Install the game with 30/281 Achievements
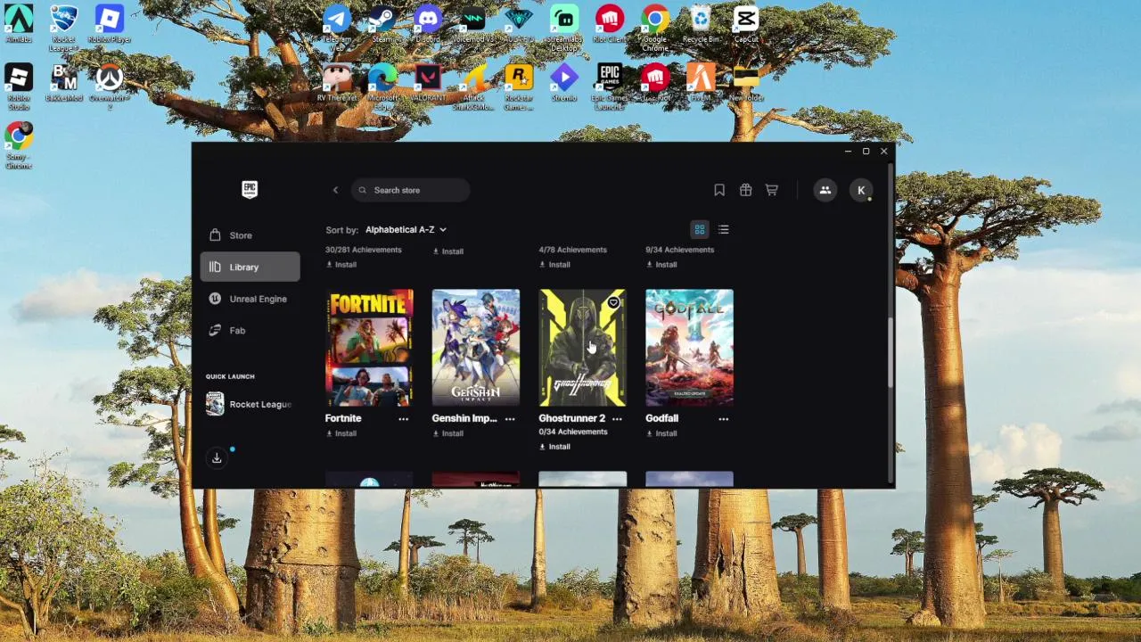 341,265
